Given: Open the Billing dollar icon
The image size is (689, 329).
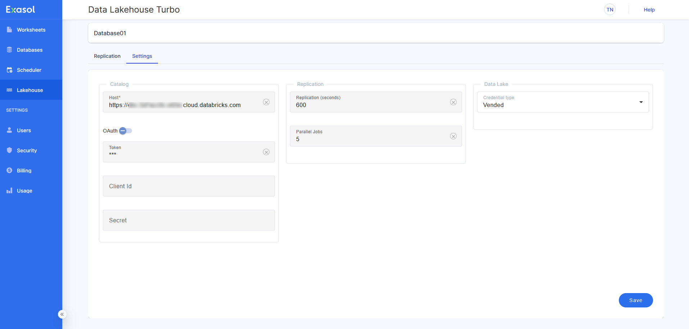Looking at the screenshot, I should 9,171.
